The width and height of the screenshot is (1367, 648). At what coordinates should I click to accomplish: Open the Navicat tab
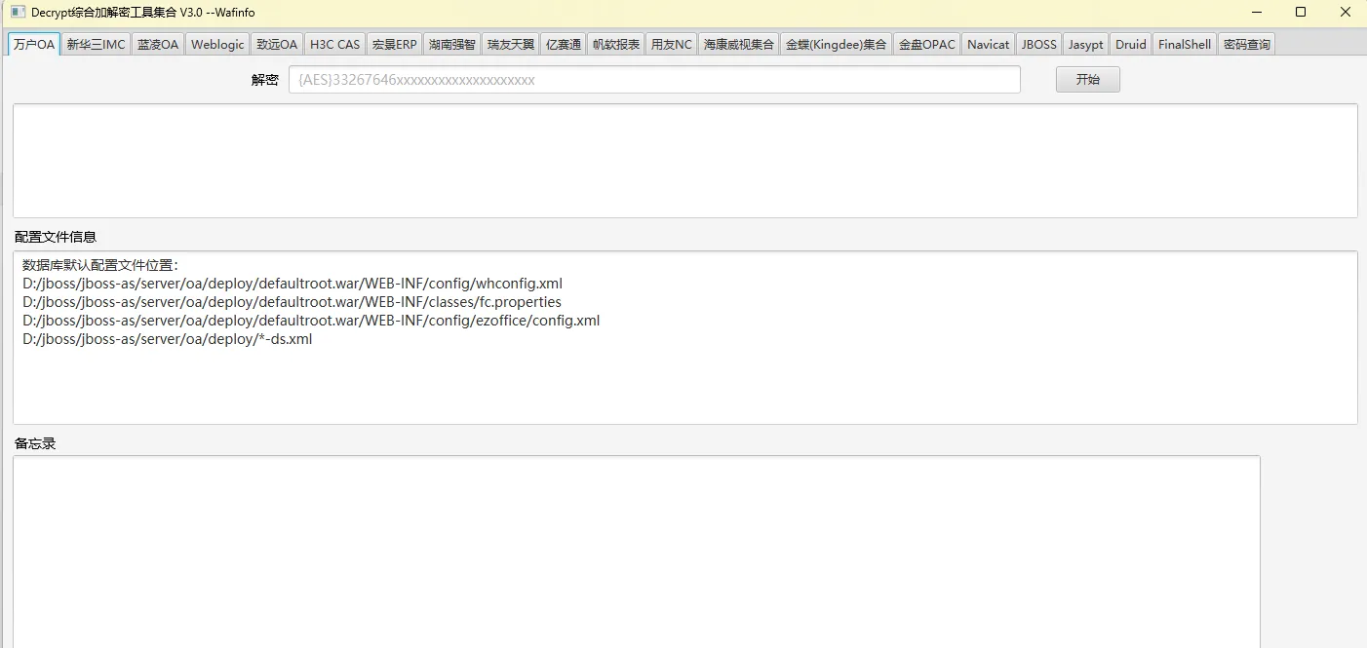click(989, 44)
